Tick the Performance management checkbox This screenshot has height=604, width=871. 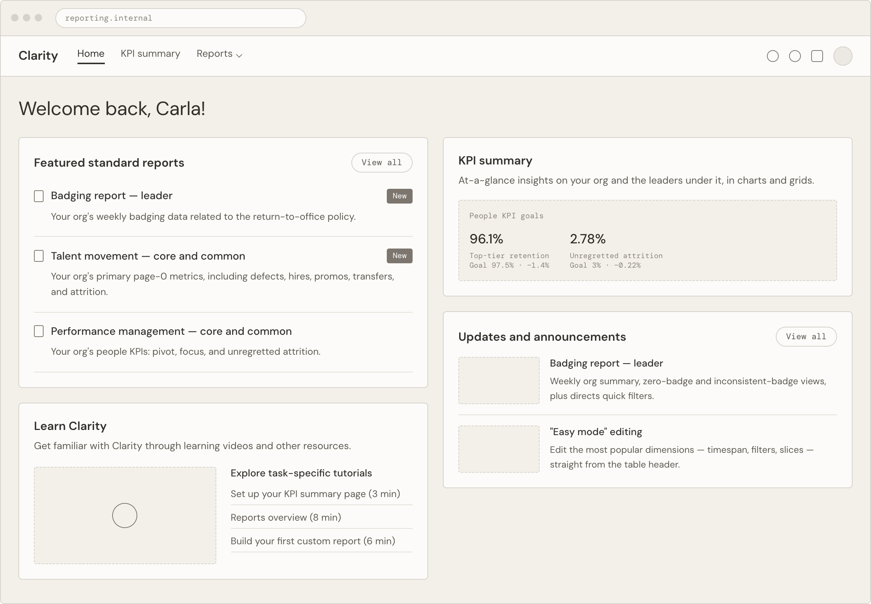point(39,331)
